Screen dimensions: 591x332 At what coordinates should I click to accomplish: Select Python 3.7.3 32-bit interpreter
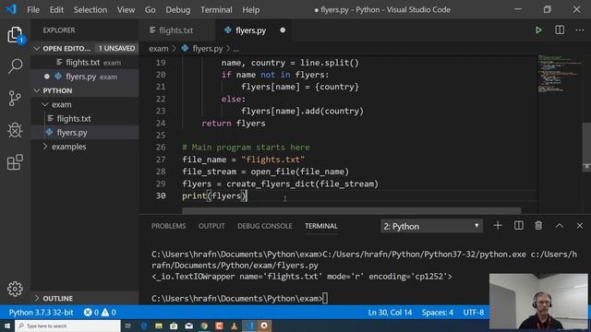pyautogui.click(x=41, y=312)
